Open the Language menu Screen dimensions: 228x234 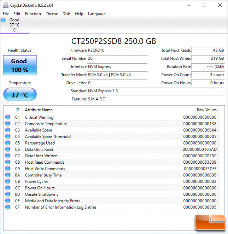tap(97, 14)
